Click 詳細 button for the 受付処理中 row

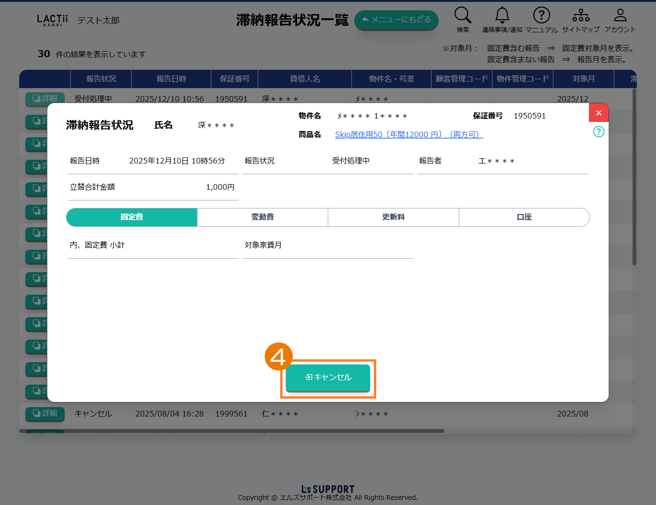click(45, 98)
